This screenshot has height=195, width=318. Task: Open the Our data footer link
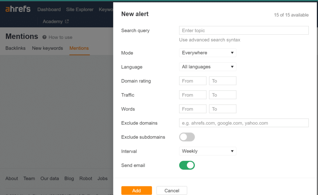click(x=49, y=178)
